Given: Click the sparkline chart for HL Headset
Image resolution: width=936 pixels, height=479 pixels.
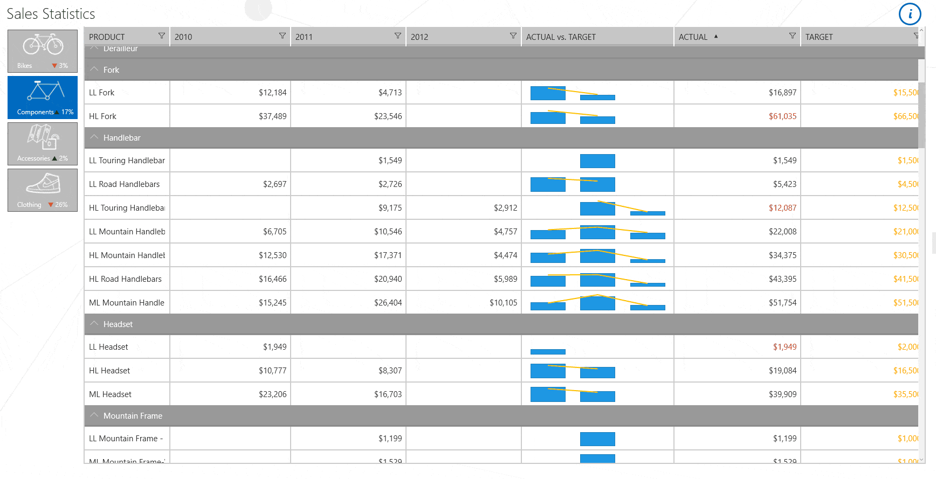Looking at the screenshot, I should click(x=573, y=371).
